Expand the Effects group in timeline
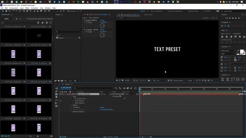Image resolution: width=246 pixels, height=138 pixels. point(71,105)
